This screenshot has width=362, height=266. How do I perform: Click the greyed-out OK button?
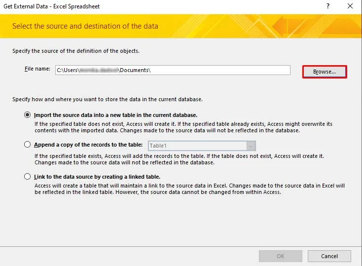[280, 256]
